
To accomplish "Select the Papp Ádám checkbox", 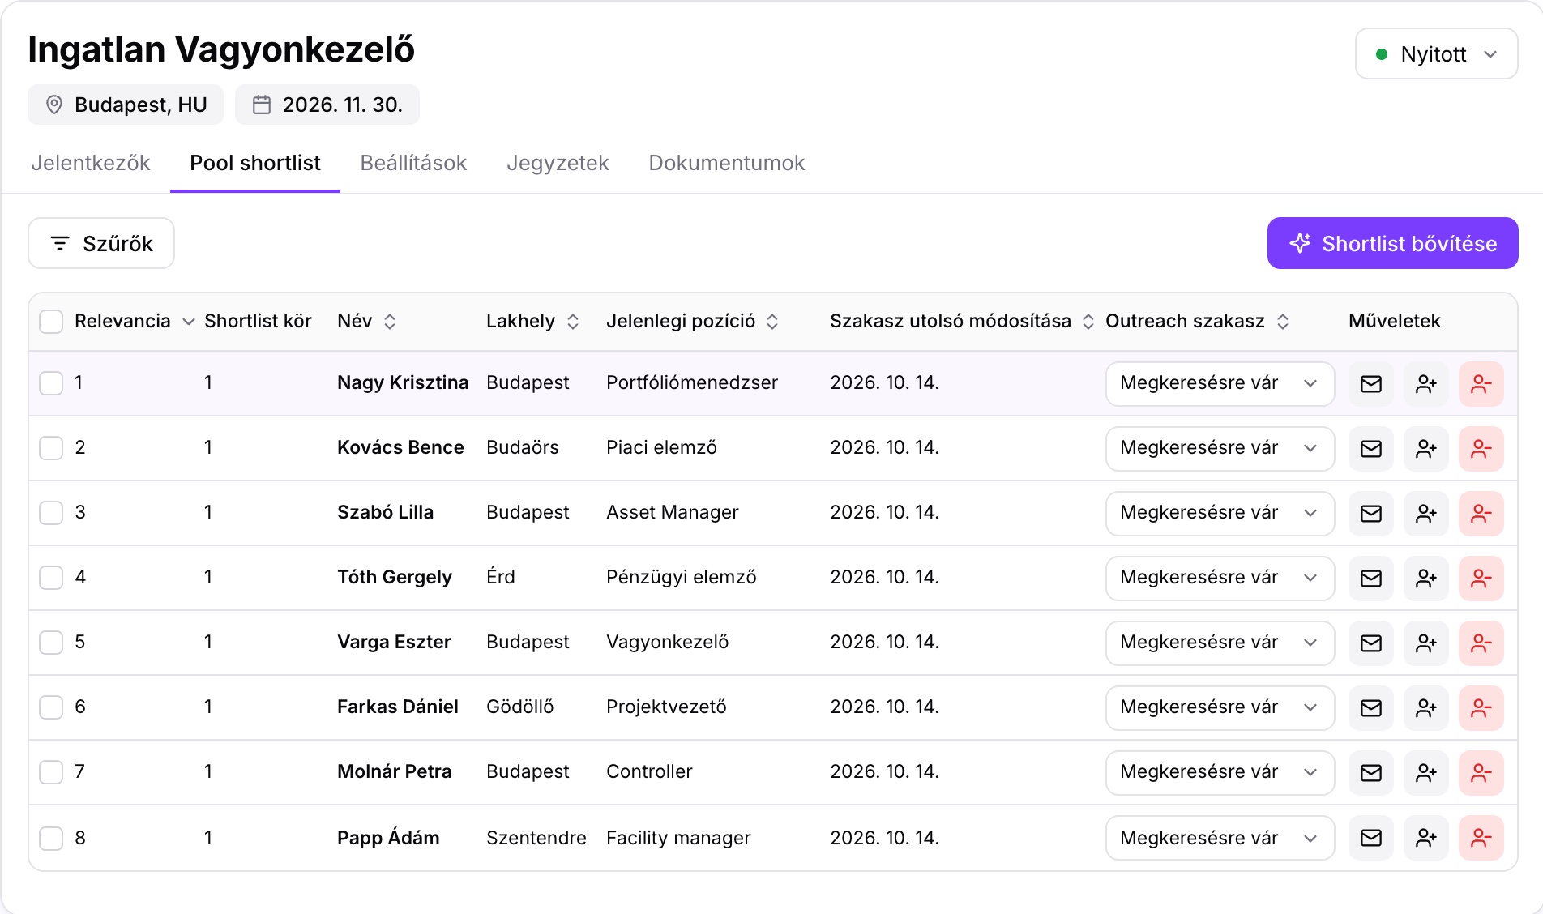I will click(51, 839).
